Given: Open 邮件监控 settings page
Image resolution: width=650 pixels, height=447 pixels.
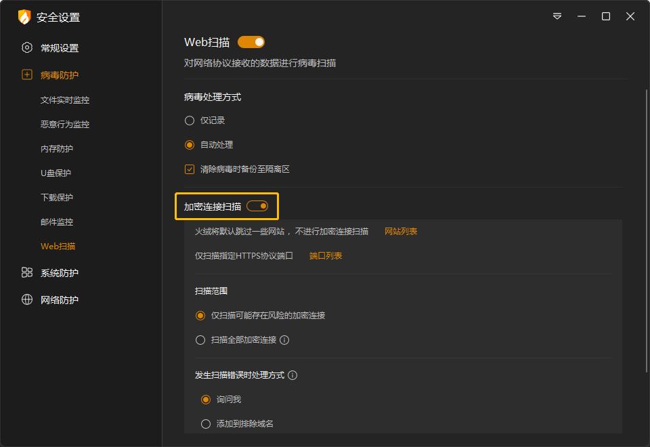Looking at the screenshot, I should tap(57, 222).
